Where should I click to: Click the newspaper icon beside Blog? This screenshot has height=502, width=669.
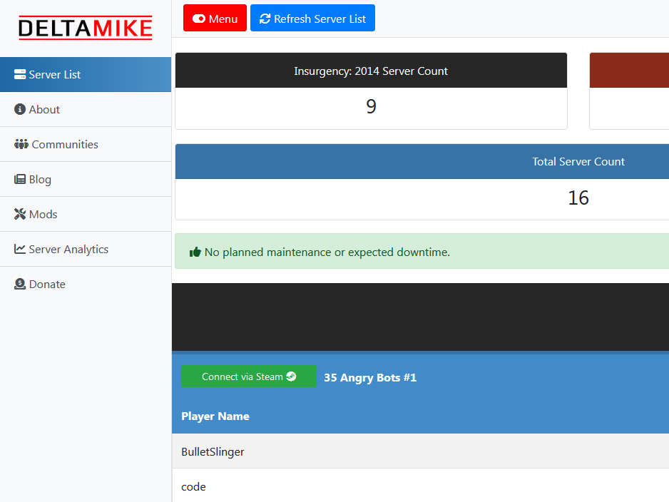[x=20, y=179]
